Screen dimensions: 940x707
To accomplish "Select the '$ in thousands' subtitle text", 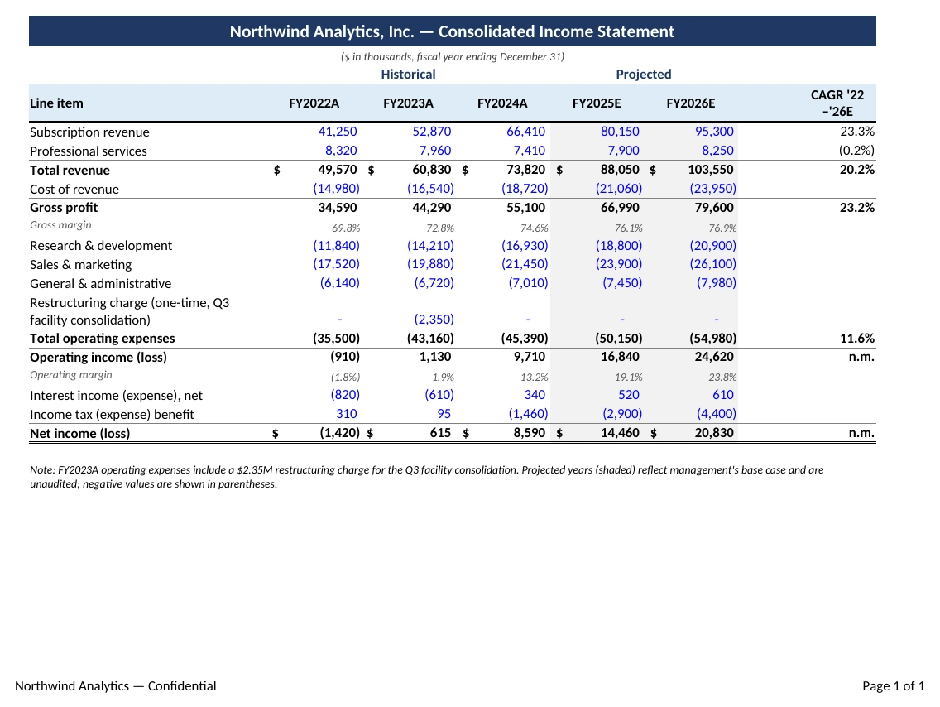I will (x=452, y=57).
